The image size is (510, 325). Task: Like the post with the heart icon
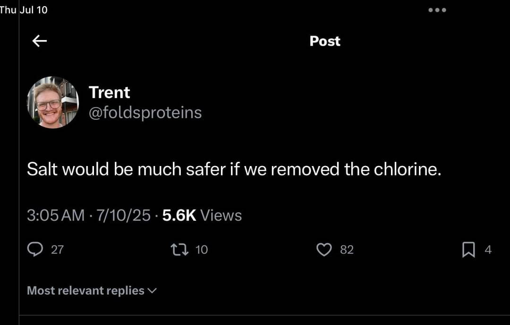pyautogui.click(x=324, y=250)
